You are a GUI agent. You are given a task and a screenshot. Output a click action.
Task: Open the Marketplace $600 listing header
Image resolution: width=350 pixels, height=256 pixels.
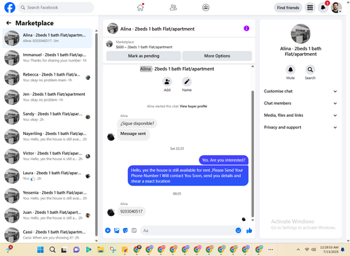pos(179,44)
